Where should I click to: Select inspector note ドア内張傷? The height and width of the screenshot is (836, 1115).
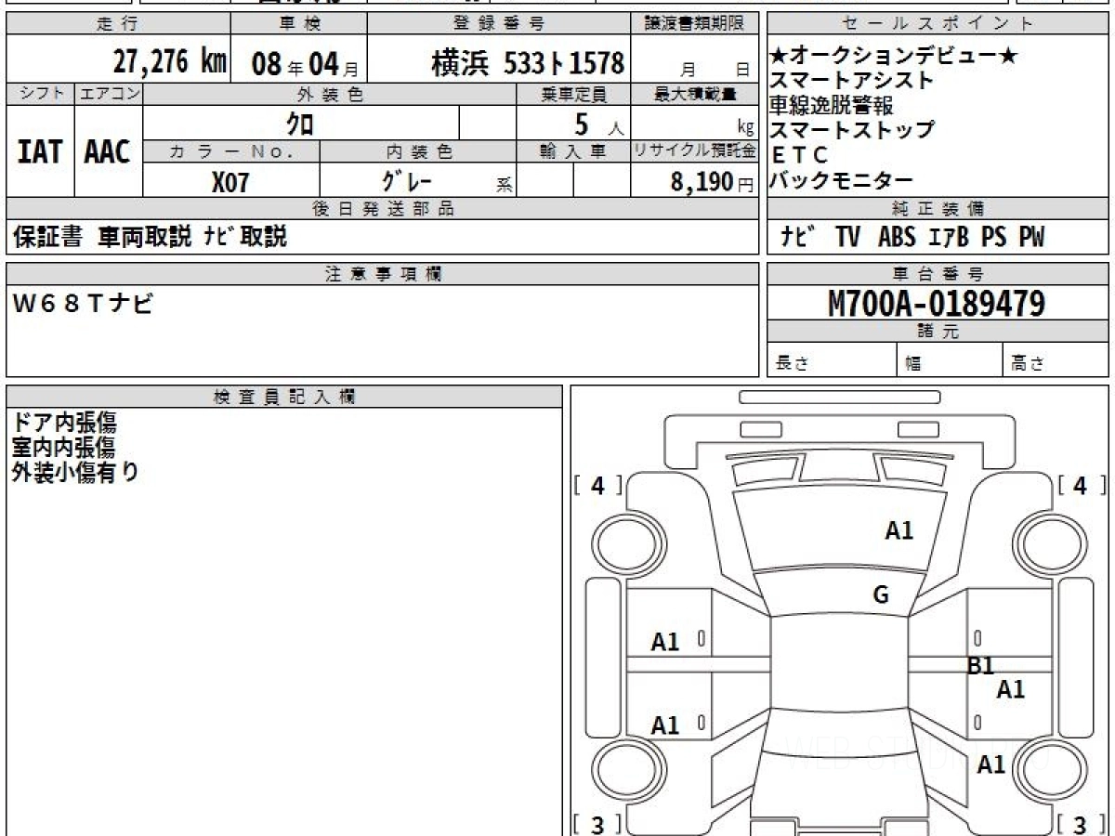coord(64,424)
